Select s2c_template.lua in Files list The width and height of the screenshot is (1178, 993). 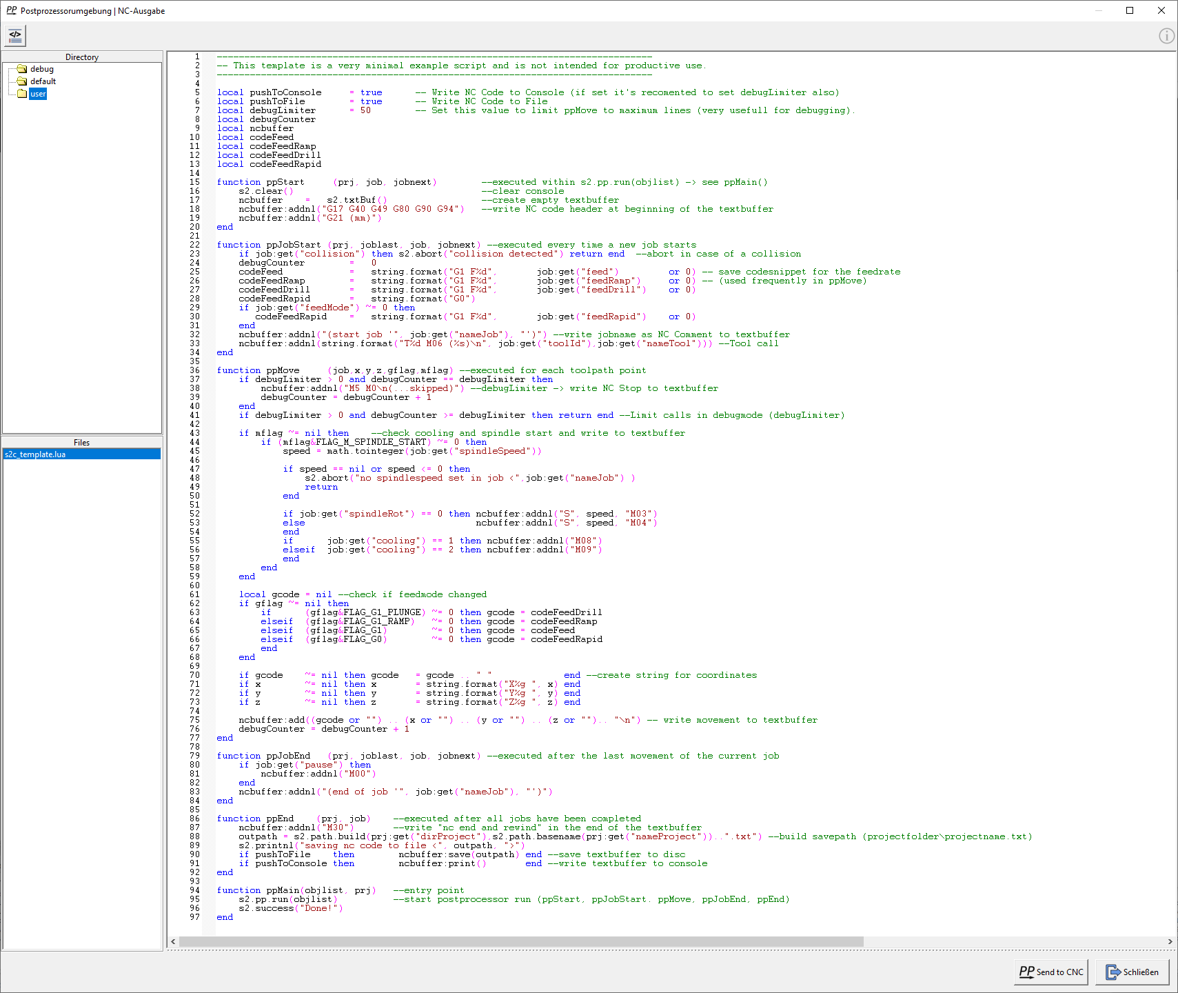[x=82, y=454]
